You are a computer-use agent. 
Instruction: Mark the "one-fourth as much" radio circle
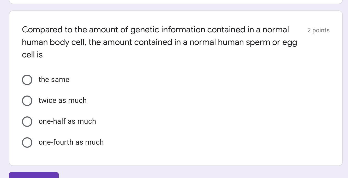[27, 143]
